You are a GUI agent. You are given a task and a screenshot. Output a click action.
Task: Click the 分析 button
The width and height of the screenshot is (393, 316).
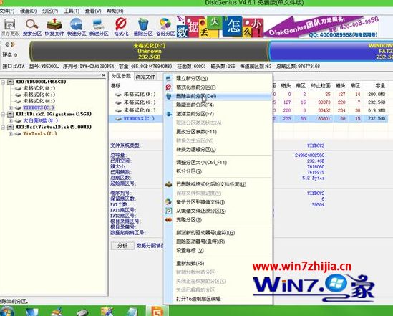pos(122,246)
